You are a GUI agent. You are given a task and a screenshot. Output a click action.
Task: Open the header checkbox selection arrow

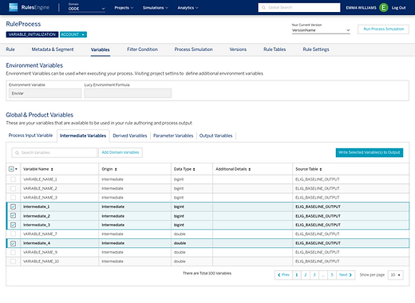[16, 169]
